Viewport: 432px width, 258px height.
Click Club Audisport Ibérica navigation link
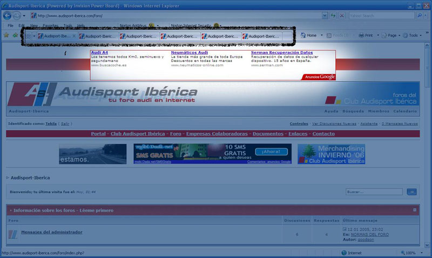click(x=138, y=134)
